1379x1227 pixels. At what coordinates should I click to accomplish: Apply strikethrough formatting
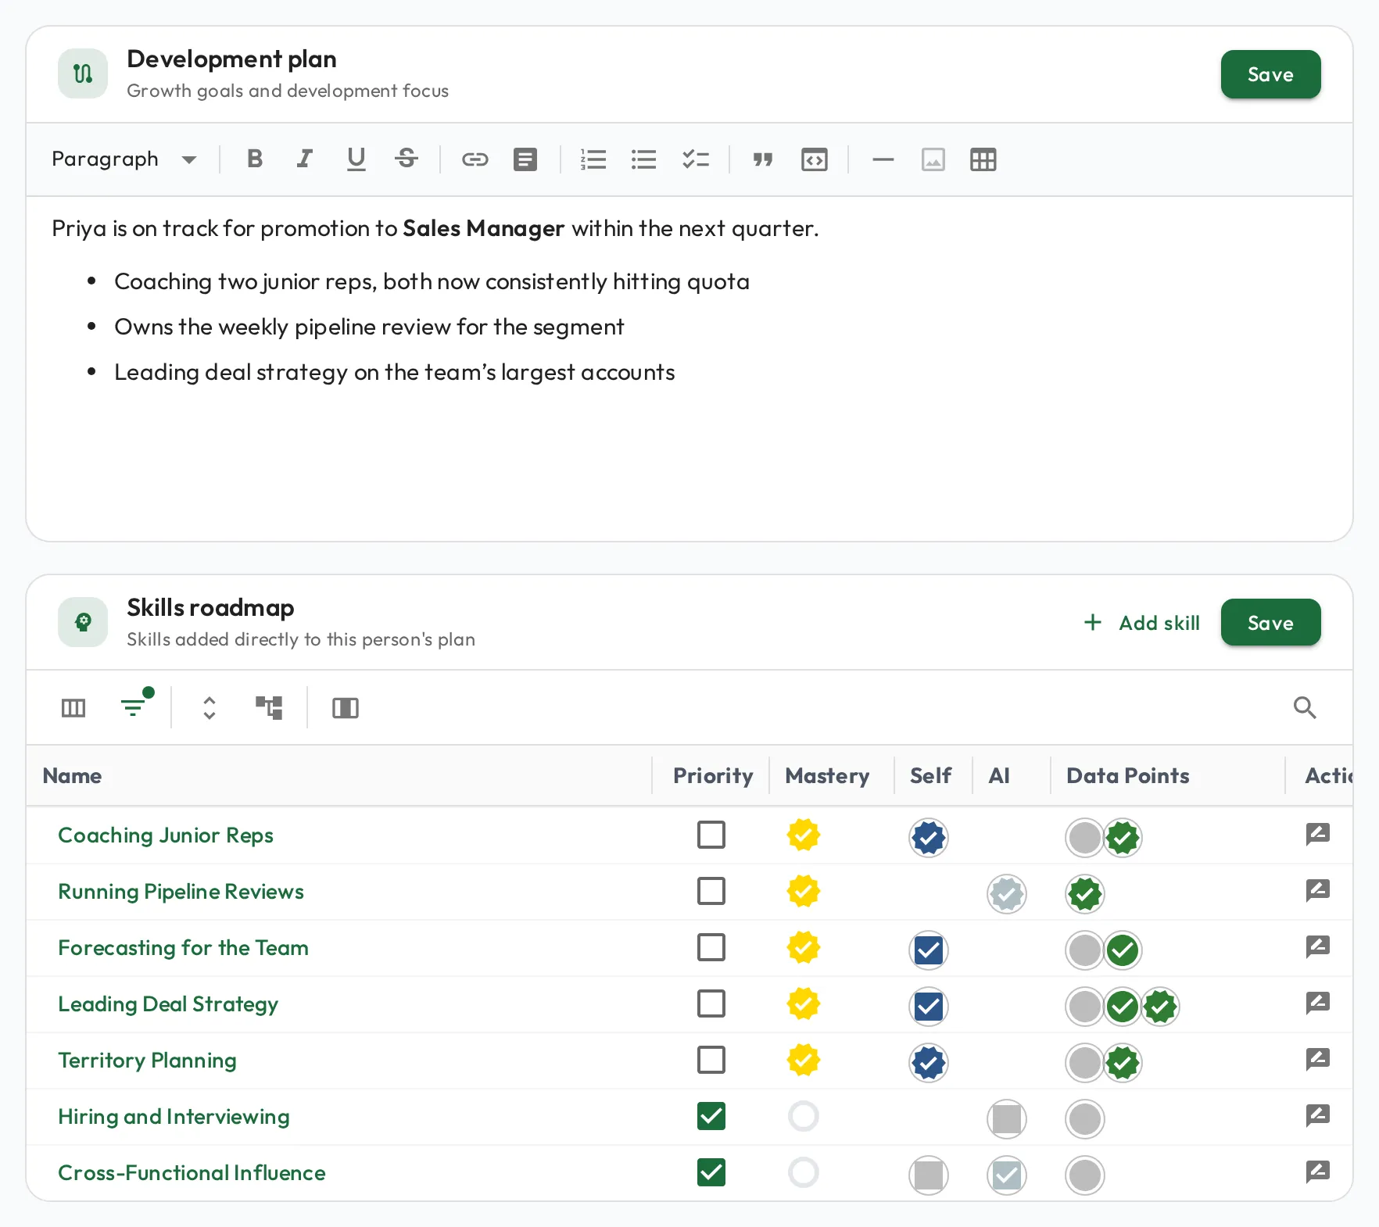407,159
